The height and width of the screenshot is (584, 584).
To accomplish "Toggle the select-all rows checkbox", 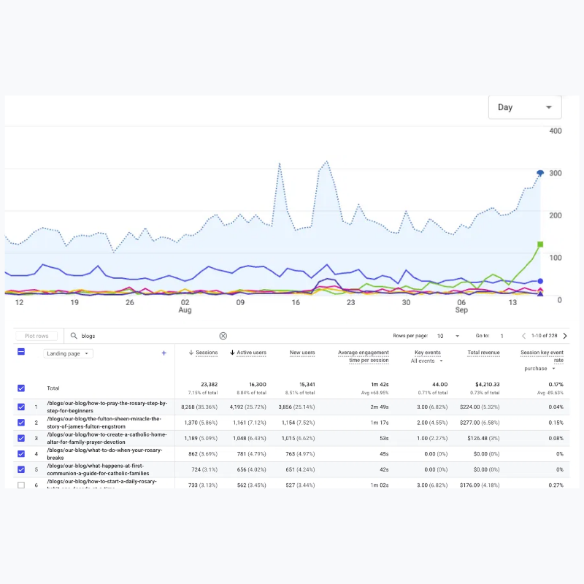I will pyautogui.click(x=21, y=352).
